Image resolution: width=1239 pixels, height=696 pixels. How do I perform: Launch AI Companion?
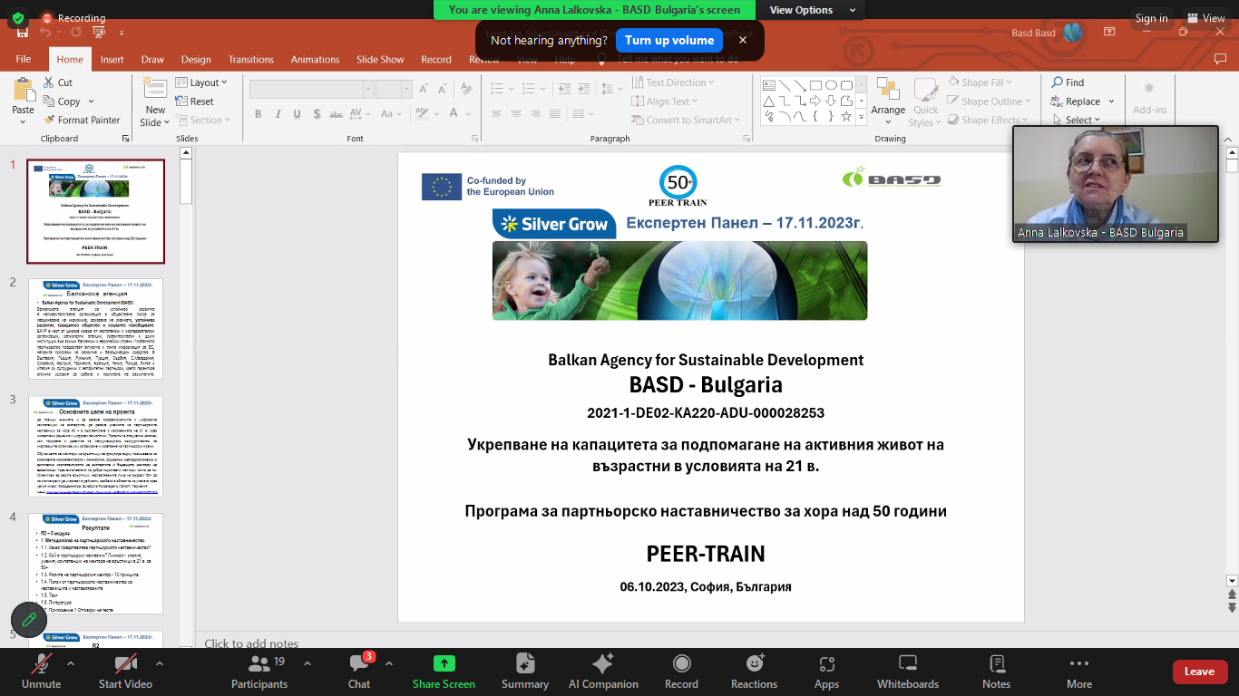pyautogui.click(x=603, y=672)
